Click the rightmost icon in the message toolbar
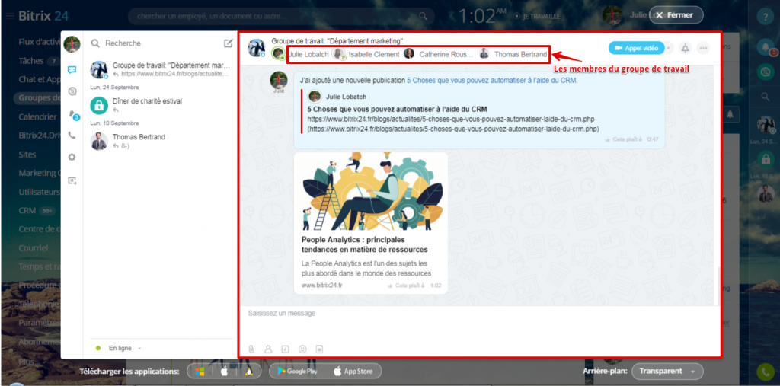The height and width of the screenshot is (386, 780). 319,349
